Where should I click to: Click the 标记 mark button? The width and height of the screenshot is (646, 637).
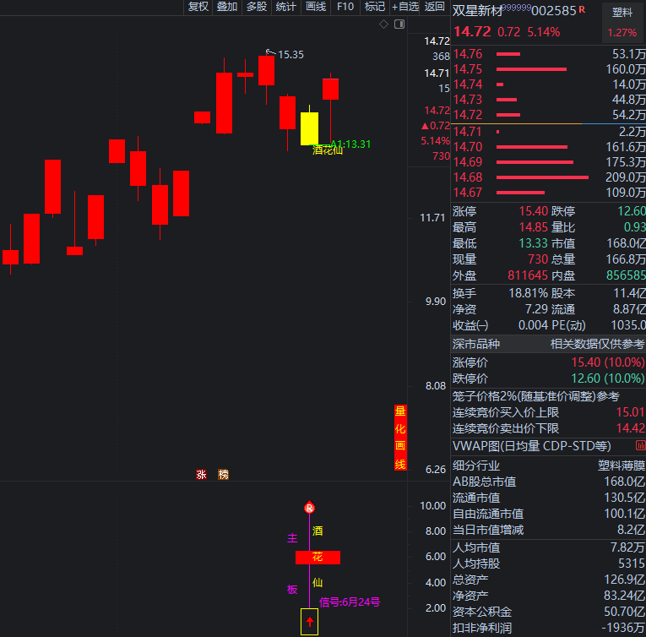(374, 7)
